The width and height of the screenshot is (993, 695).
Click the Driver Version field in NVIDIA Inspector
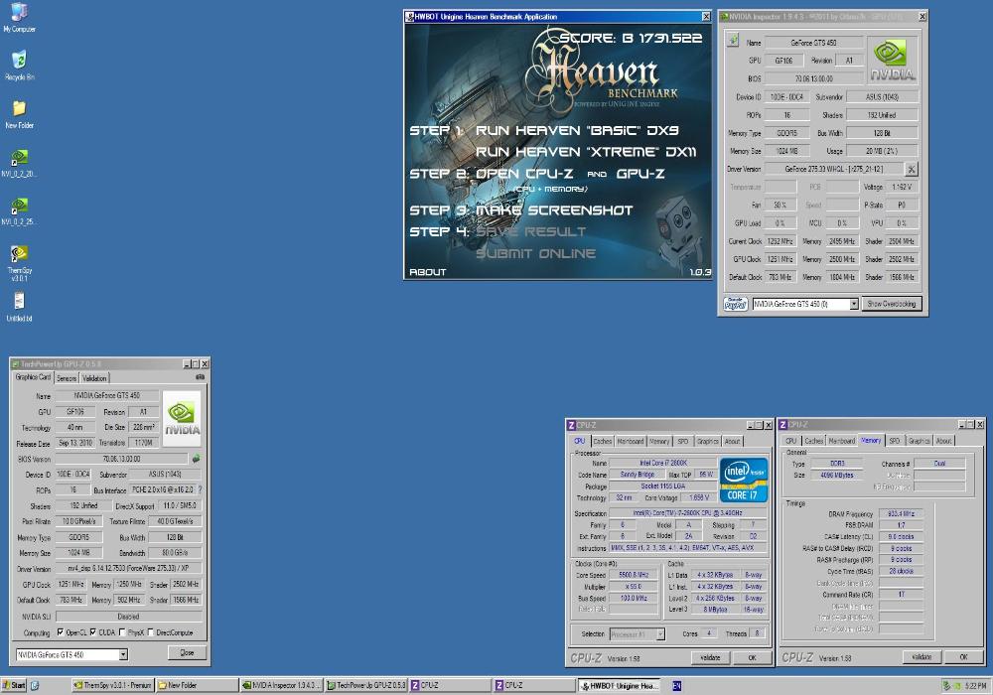[x=833, y=169]
